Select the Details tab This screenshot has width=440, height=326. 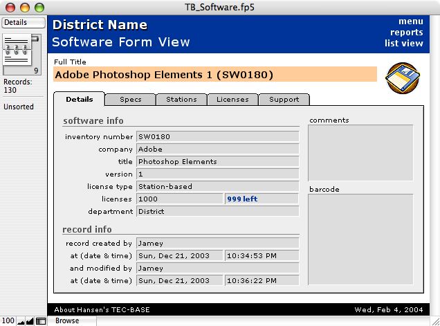pyautogui.click(x=80, y=99)
